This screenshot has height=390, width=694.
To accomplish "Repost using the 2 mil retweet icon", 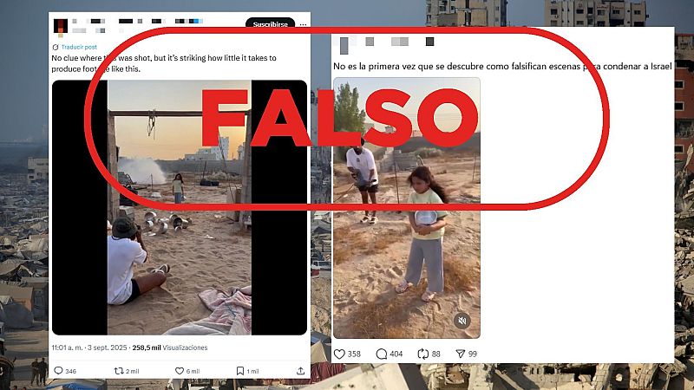I will point(119,371).
